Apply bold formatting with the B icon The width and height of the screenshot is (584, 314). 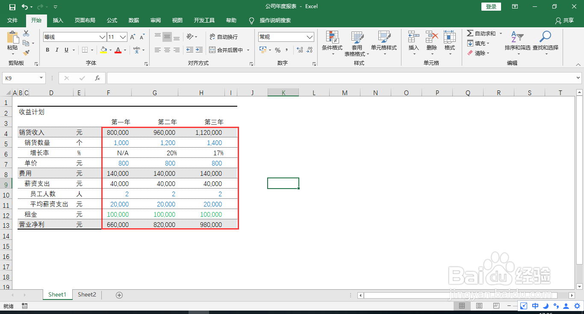pyautogui.click(x=47, y=50)
